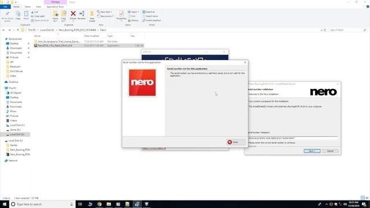Viewport: 370px width, 208px height.
Task: Open the New item dropdown
Action: [105, 12]
